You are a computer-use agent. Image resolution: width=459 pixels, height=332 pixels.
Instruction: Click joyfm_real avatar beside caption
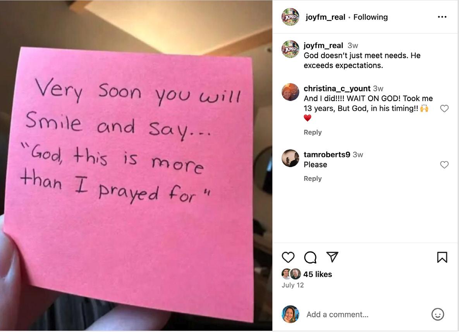pos(291,49)
